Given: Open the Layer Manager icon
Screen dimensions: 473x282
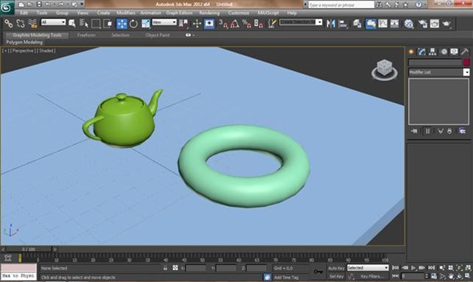Looking at the screenshot, I should 357,24.
